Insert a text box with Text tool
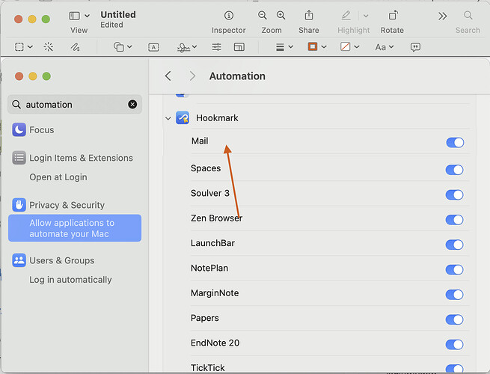 (153, 47)
